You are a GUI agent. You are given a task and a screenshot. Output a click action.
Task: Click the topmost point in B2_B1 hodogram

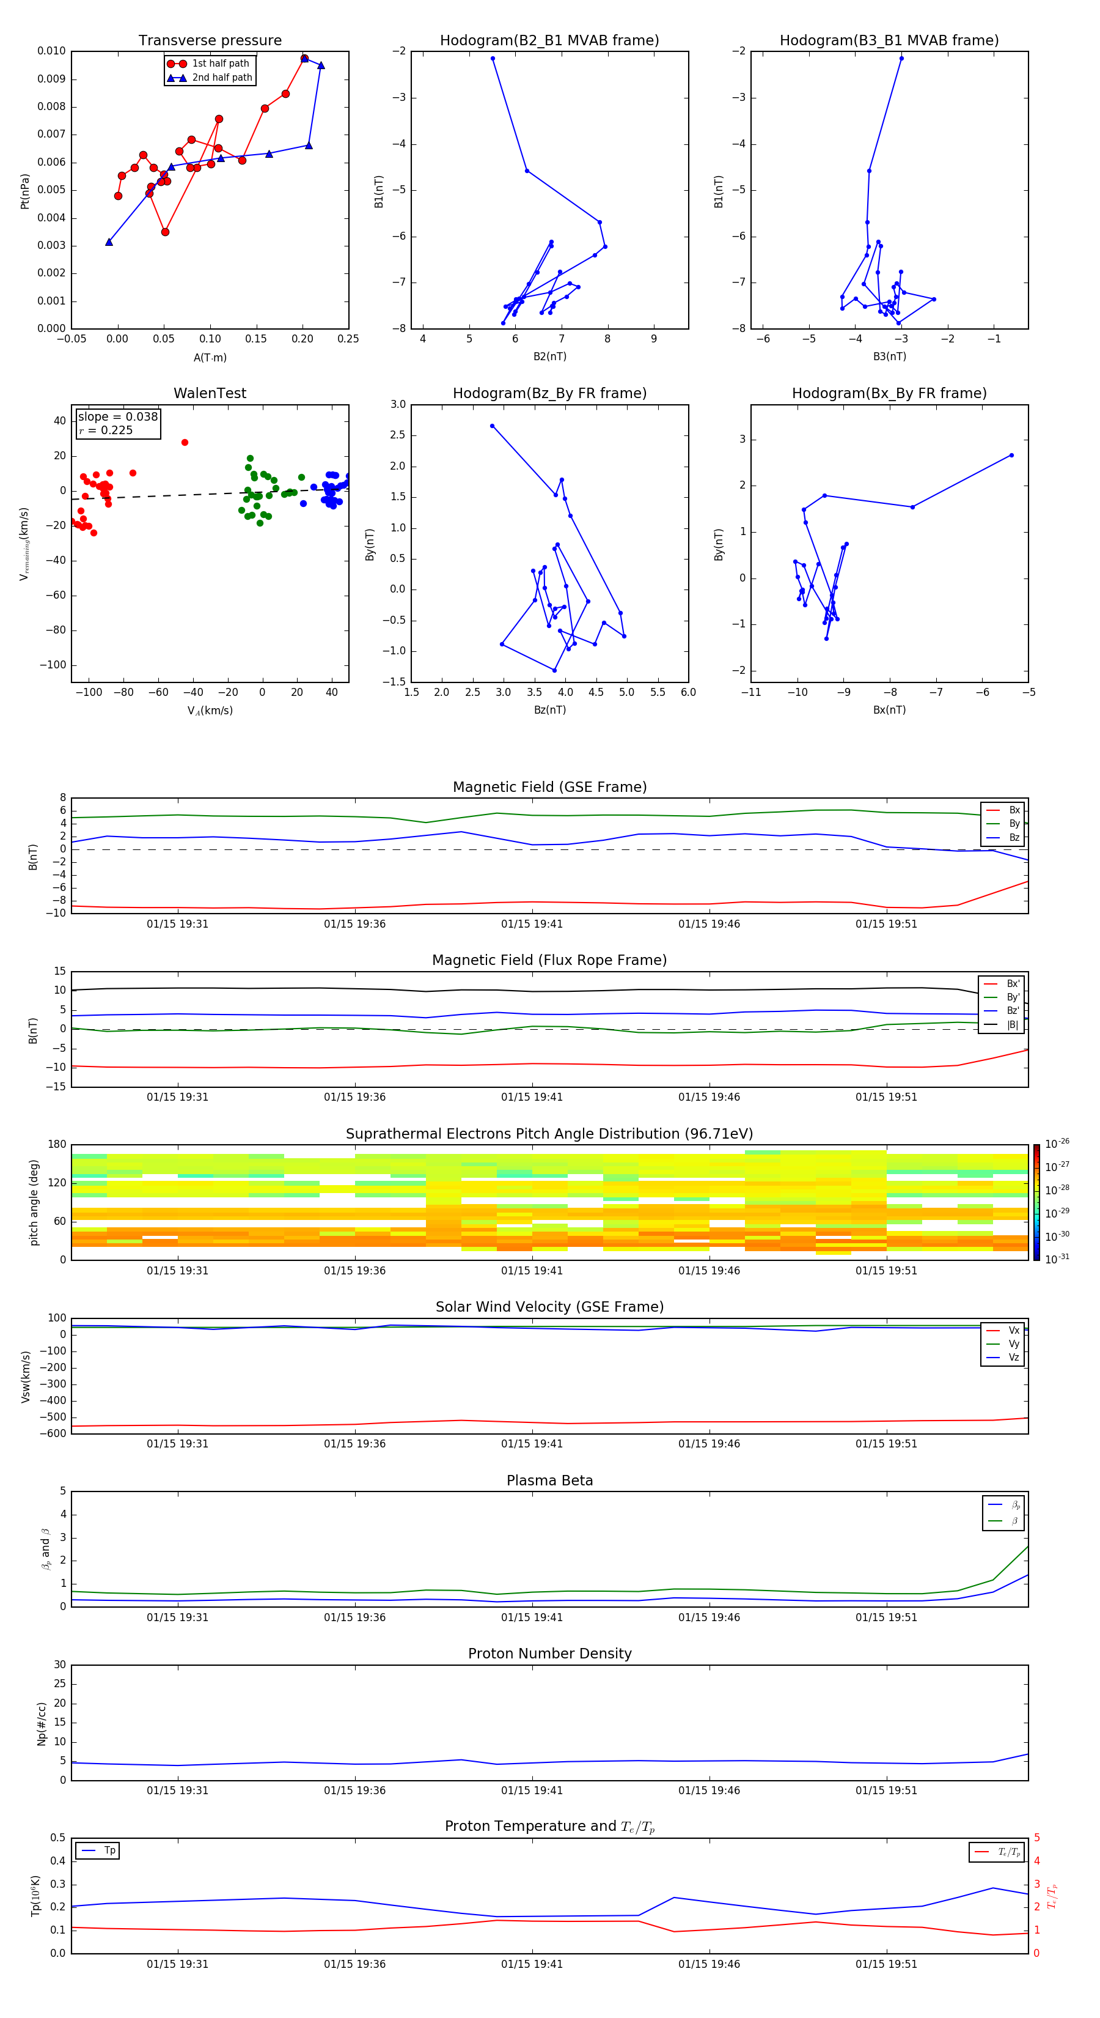493,59
